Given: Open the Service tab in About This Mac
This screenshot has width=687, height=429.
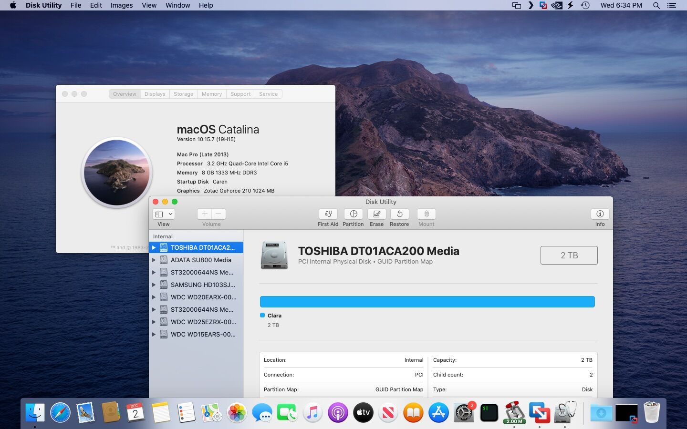Looking at the screenshot, I should (x=268, y=94).
